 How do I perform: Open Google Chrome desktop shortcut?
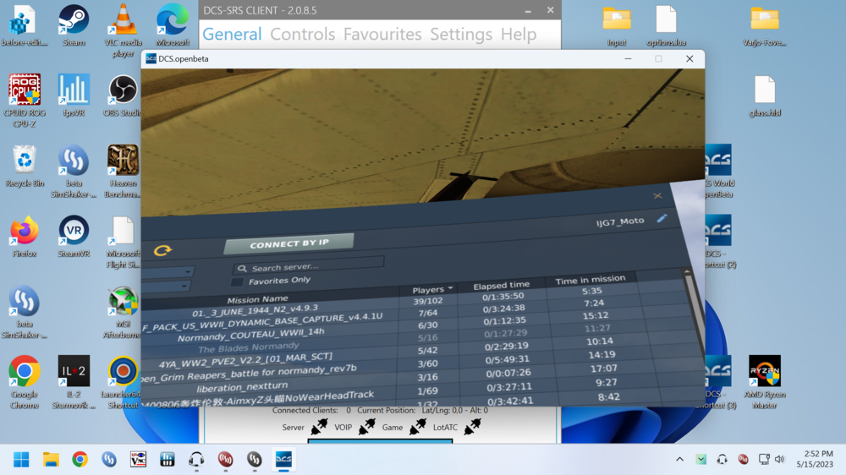coord(25,382)
